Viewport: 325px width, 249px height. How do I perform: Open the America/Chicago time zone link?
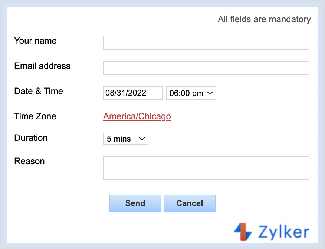tap(137, 116)
